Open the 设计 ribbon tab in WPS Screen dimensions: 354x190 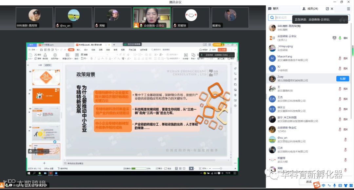[86, 50]
